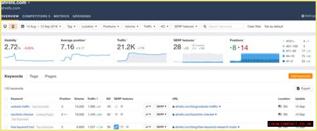Click US flag in backlink checker row
This screenshot has width=317, height=131.
(x=280, y=115)
